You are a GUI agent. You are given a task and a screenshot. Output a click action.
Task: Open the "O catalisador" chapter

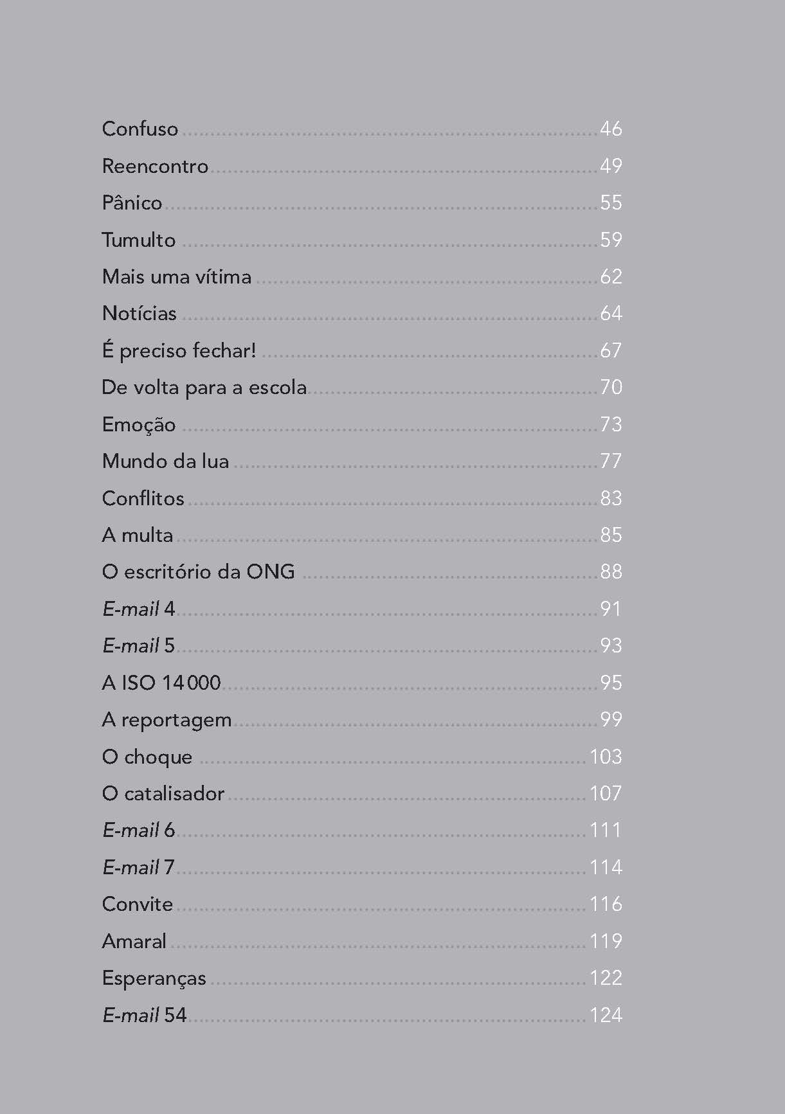163,793
